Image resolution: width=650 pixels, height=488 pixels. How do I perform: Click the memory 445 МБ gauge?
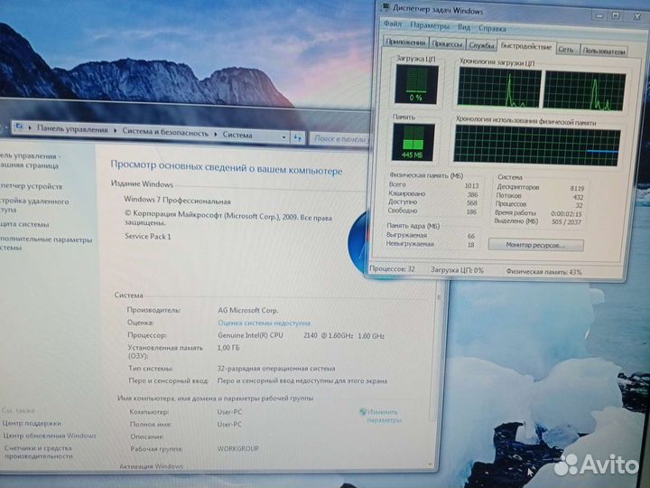(x=413, y=143)
